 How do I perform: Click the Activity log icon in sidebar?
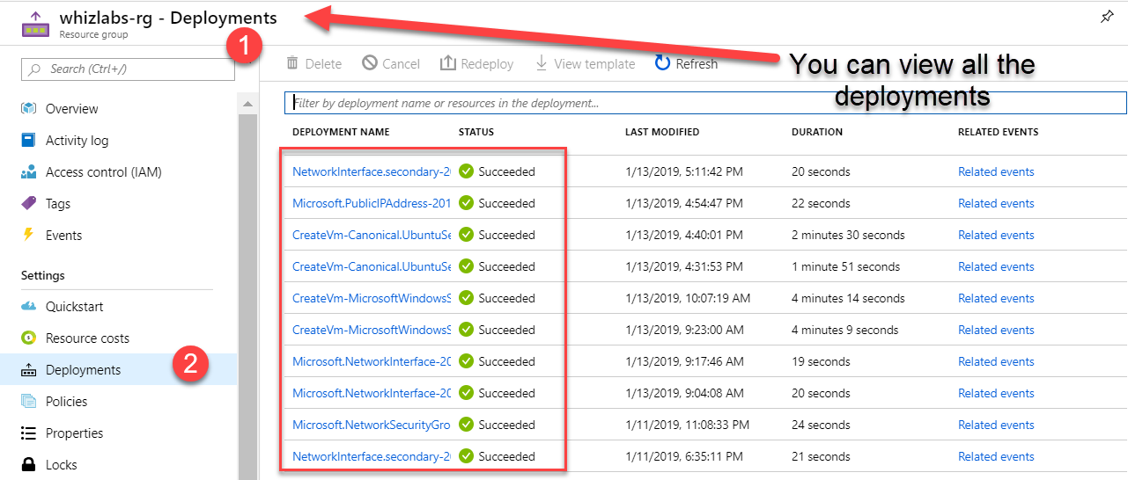tap(28, 141)
